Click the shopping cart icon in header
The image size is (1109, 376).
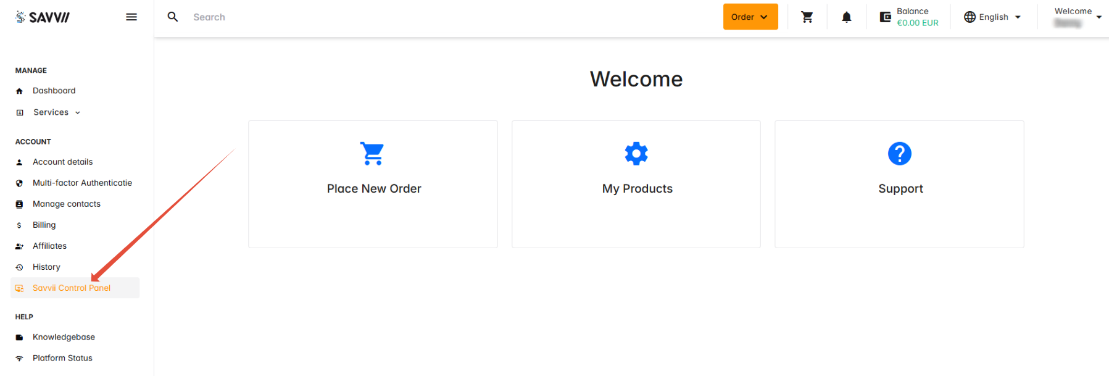[x=807, y=17]
